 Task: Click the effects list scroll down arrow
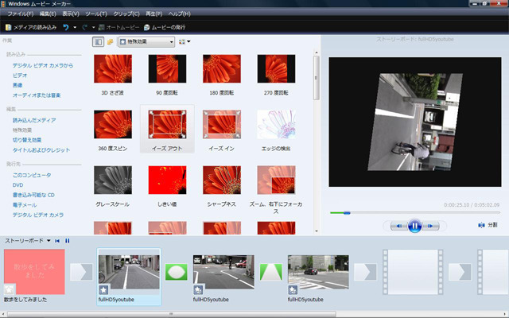pyautogui.click(x=317, y=231)
